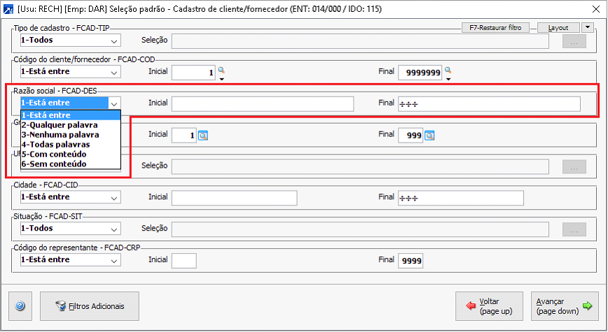Click the Razão social Inicial field

coord(263,104)
